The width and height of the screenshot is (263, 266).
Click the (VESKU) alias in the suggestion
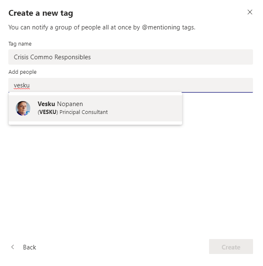click(x=48, y=112)
